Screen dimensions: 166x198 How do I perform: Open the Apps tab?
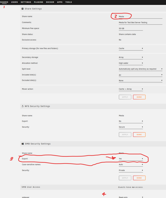[x=60, y=2]
